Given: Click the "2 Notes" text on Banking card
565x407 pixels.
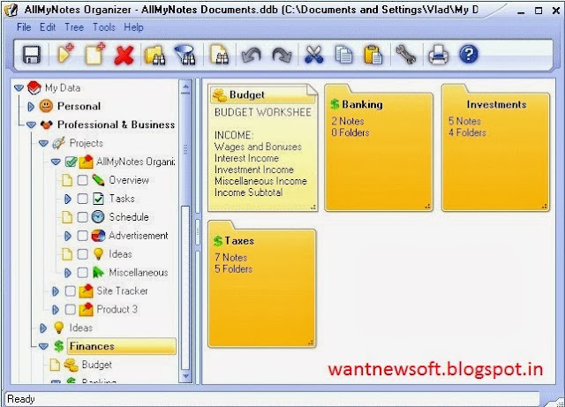Looking at the screenshot, I should pos(348,121).
